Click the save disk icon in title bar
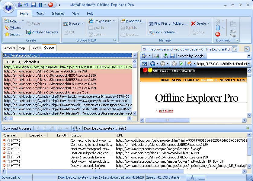The width and height of the screenshot is (253, 181). click(x=33, y=5)
